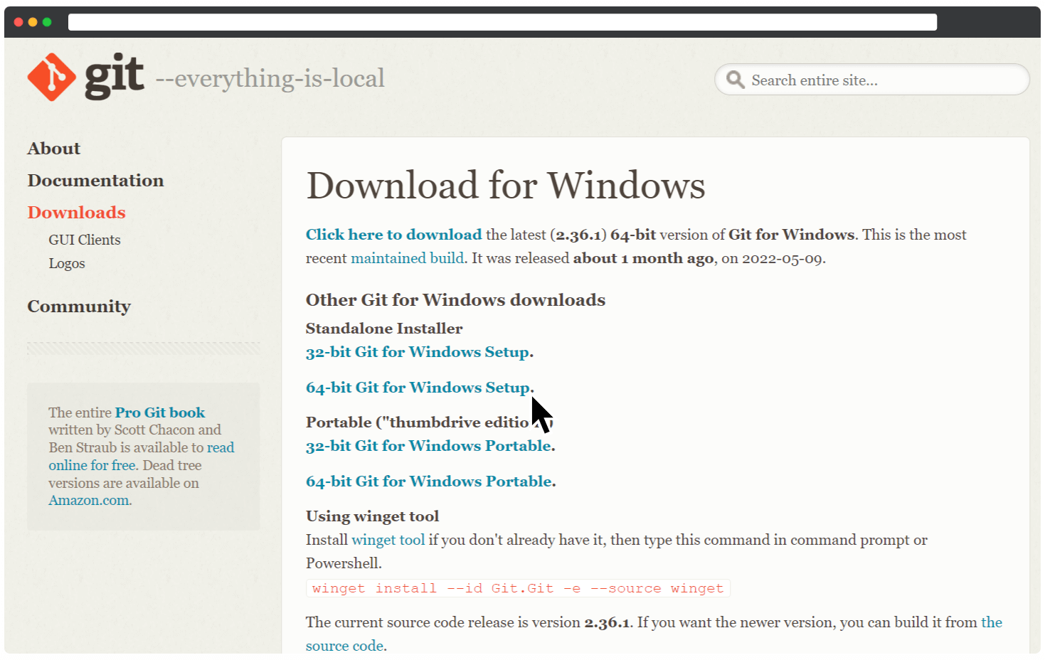Viewport: 1045px width, 660px height.
Task: Click the winget install command code
Action: [x=518, y=588]
